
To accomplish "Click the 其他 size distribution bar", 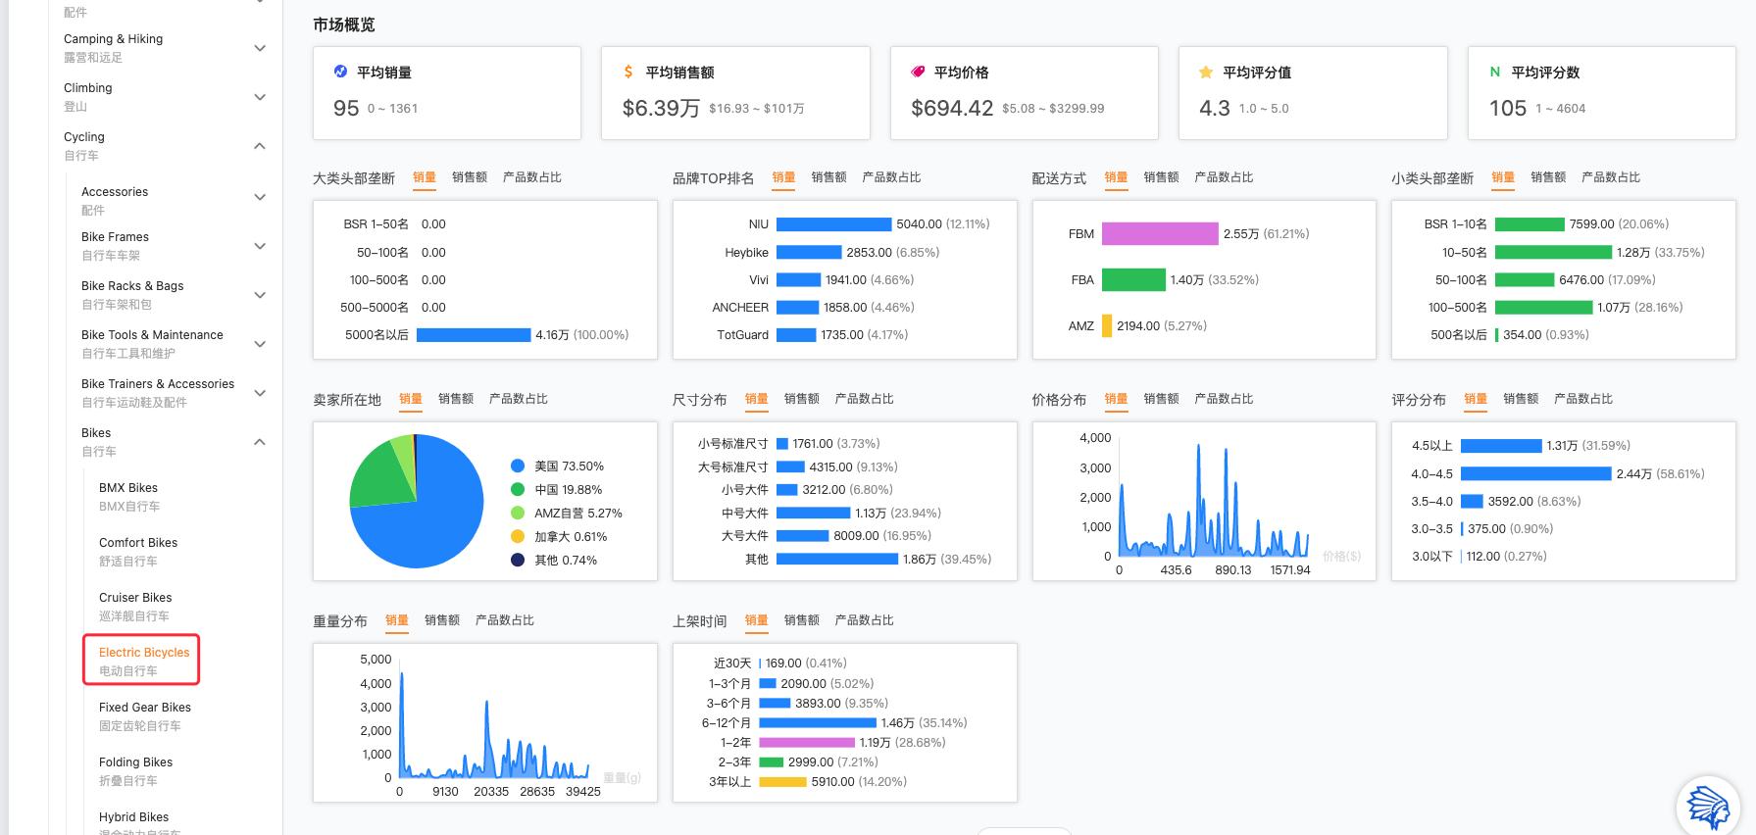I will point(837,559).
